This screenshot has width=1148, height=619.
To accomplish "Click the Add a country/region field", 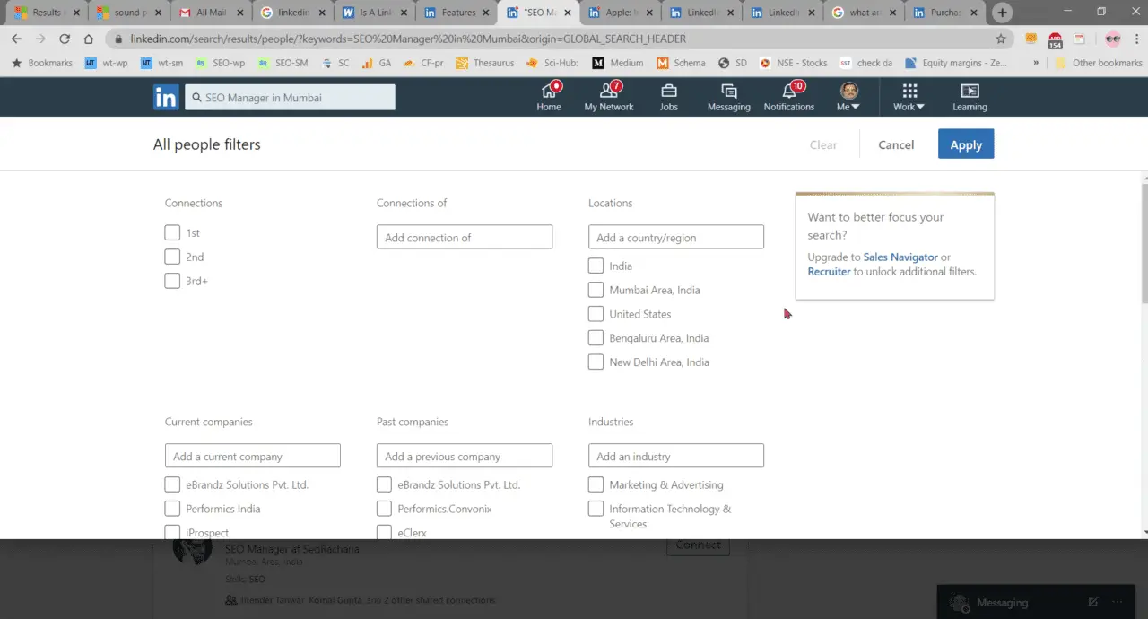I will 676,237.
